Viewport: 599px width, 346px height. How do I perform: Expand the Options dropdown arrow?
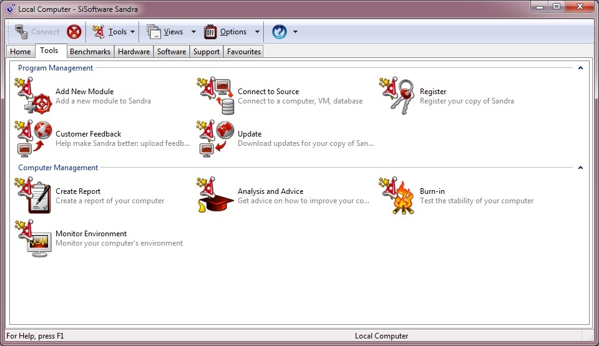tap(257, 32)
